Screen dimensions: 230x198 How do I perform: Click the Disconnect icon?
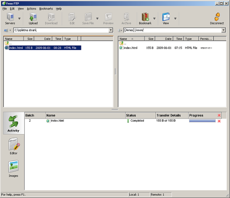(x=217, y=19)
